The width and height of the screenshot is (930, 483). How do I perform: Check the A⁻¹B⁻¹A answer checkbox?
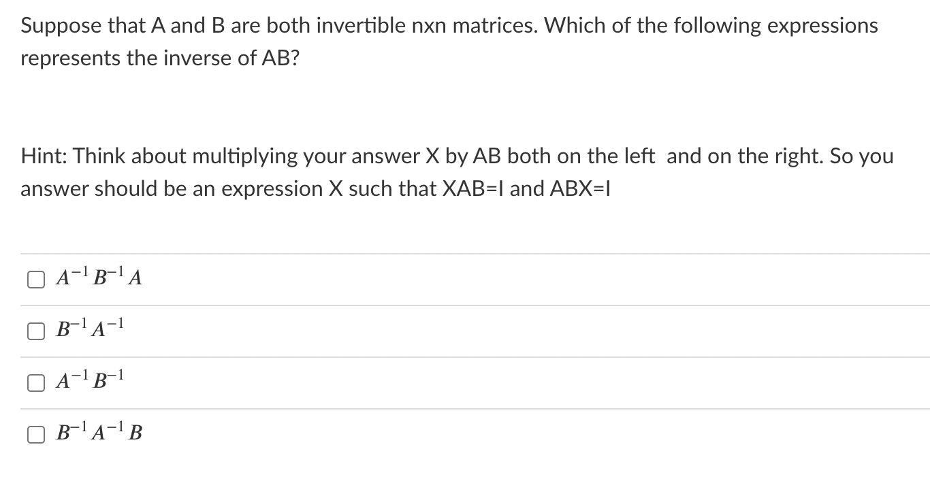pos(35,278)
